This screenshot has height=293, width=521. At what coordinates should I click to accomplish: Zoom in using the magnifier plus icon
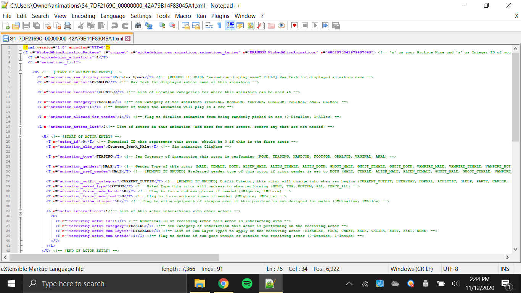pos(162,26)
